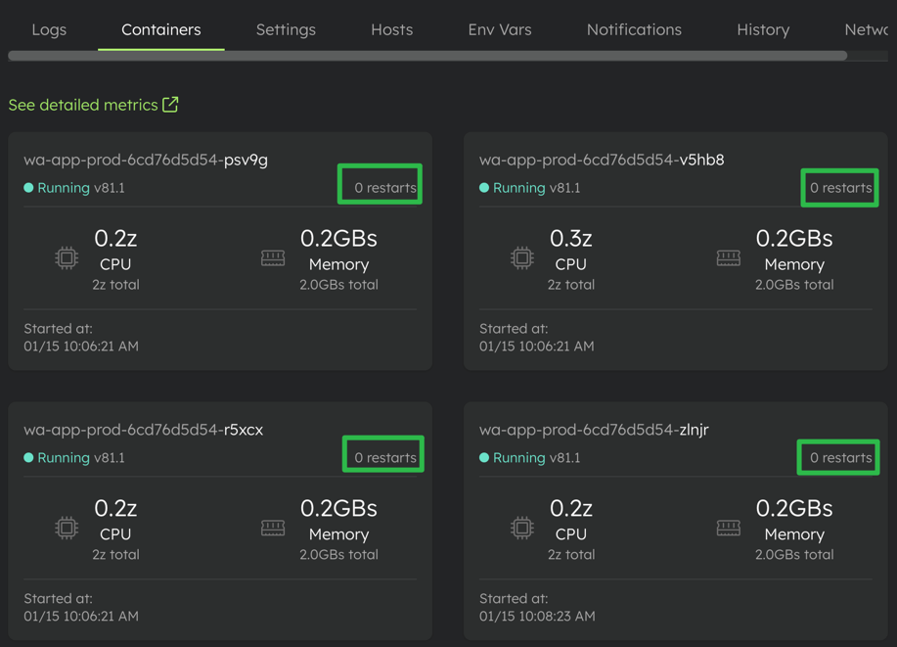Screen dimensions: 897x647
Task: Click the CPU chip icon in v5hb8 card
Action: click(x=522, y=258)
